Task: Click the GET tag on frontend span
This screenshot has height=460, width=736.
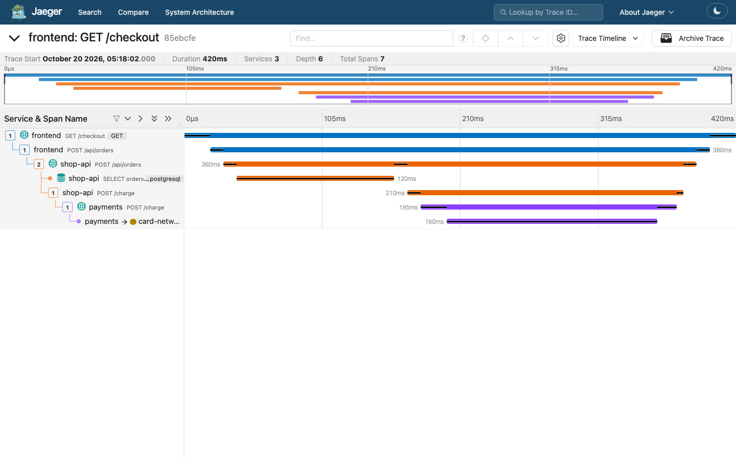Action: 117,136
